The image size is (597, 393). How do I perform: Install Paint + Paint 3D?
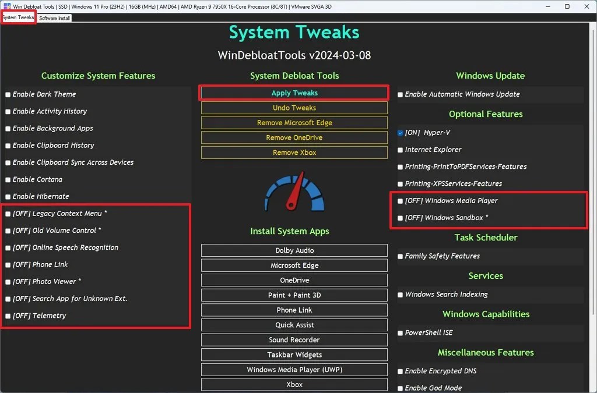pos(294,295)
